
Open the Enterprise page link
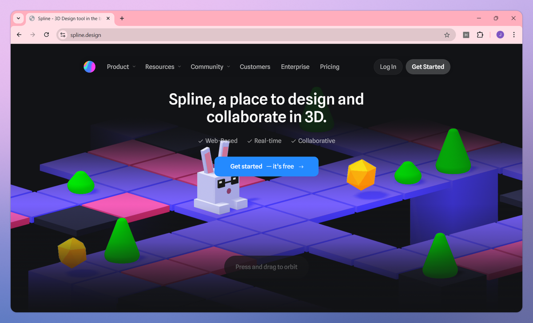coord(295,67)
